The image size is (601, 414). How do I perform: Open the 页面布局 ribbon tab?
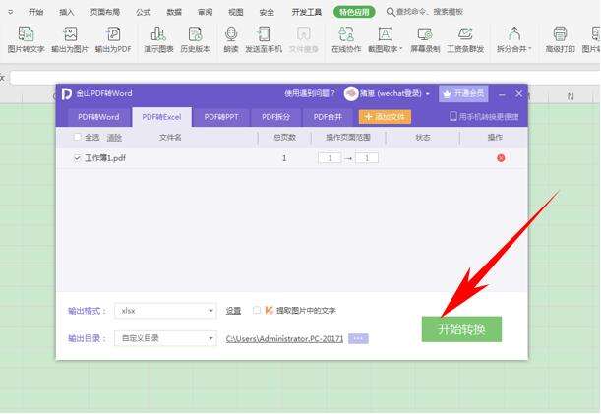point(105,12)
